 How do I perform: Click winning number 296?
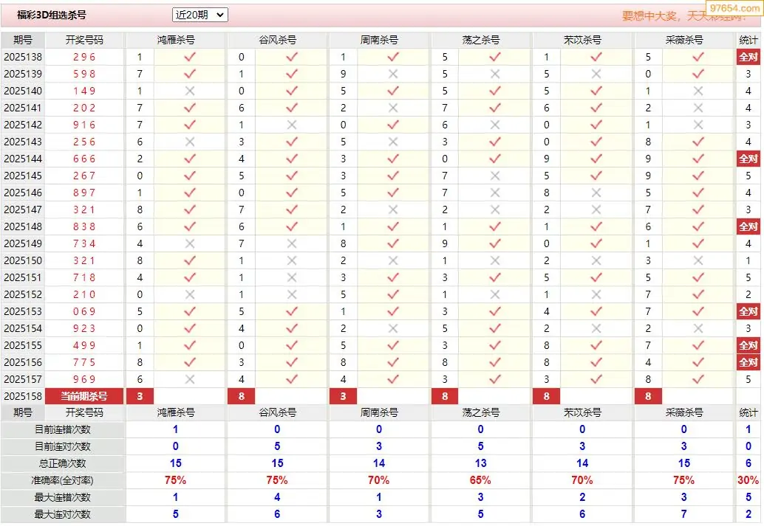click(x=84, y=57)
